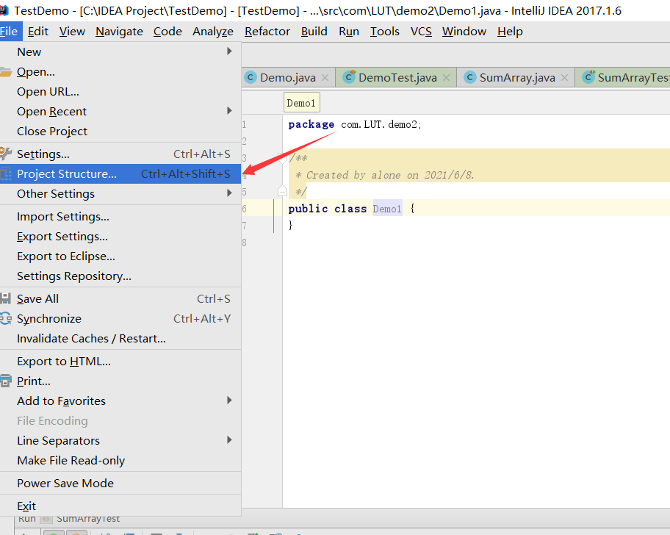Expand the Other Settings submenu
This screenshot has width=670, height=535.
point(120,193)
